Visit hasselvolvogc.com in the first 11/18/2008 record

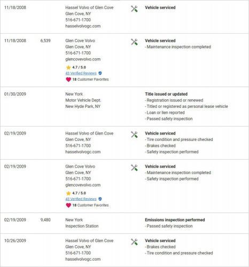point(83,26)
